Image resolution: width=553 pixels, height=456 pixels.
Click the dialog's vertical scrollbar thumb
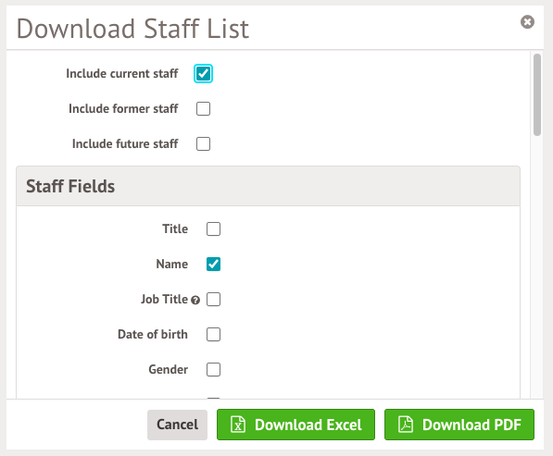[x=537, y=94]
